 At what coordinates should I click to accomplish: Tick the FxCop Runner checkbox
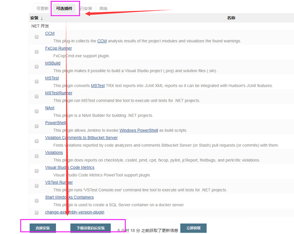(37, 52)
